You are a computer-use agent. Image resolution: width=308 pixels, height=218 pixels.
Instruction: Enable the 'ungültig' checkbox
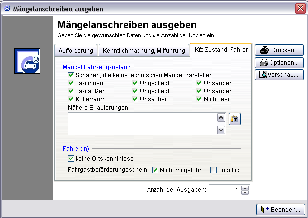214,170
